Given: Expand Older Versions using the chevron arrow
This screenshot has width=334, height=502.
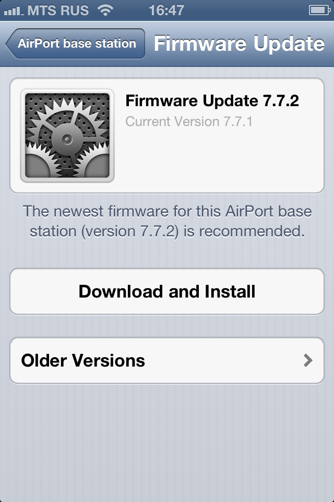Looking at the screenshot, I should tap(308, 360).
